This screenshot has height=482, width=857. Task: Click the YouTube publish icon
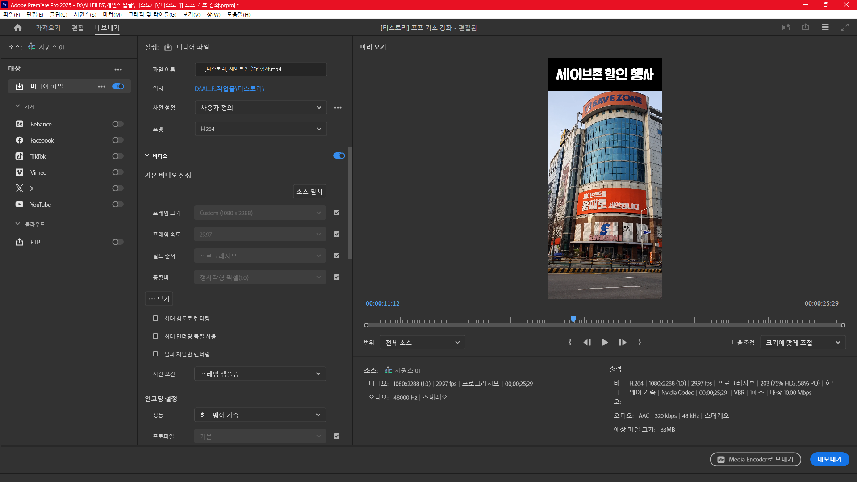coord(20,205)
